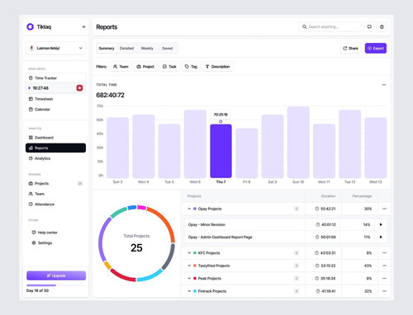413x315 pixels.
Task: Click the blue Fintrack Projects color square
Action: (195, 291)
